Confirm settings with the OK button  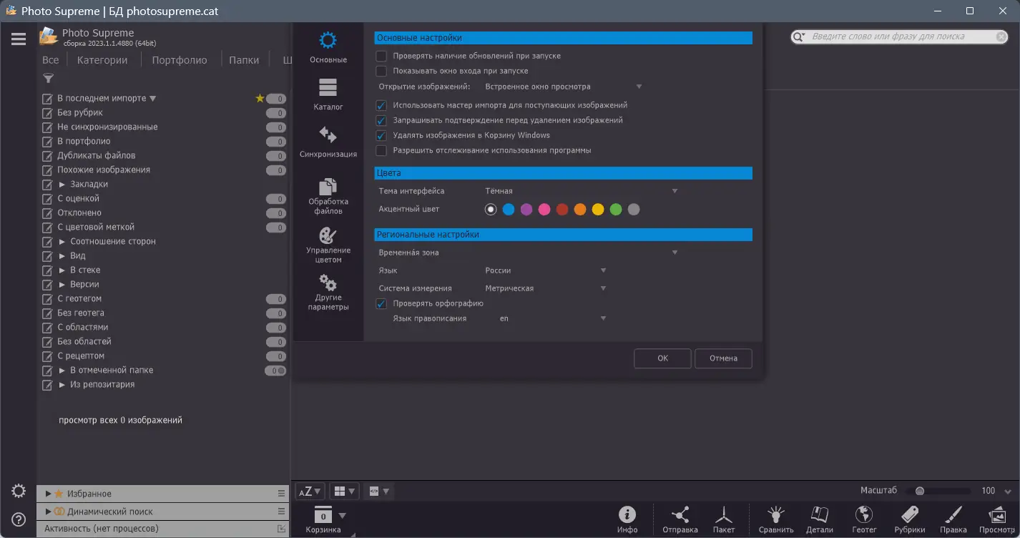(x=662, y=358)
